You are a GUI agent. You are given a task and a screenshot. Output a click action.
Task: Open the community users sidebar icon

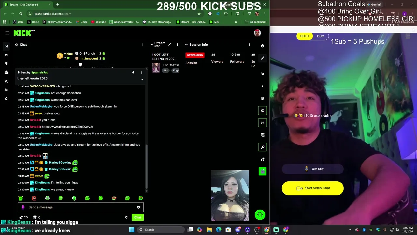pyautogui.click(x=6, y=90)
